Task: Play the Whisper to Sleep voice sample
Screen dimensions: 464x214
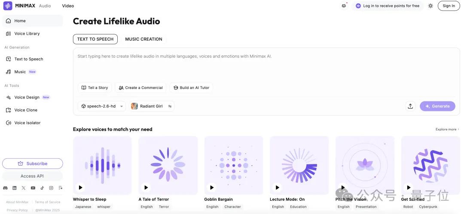Action: [x=80, y=187]
